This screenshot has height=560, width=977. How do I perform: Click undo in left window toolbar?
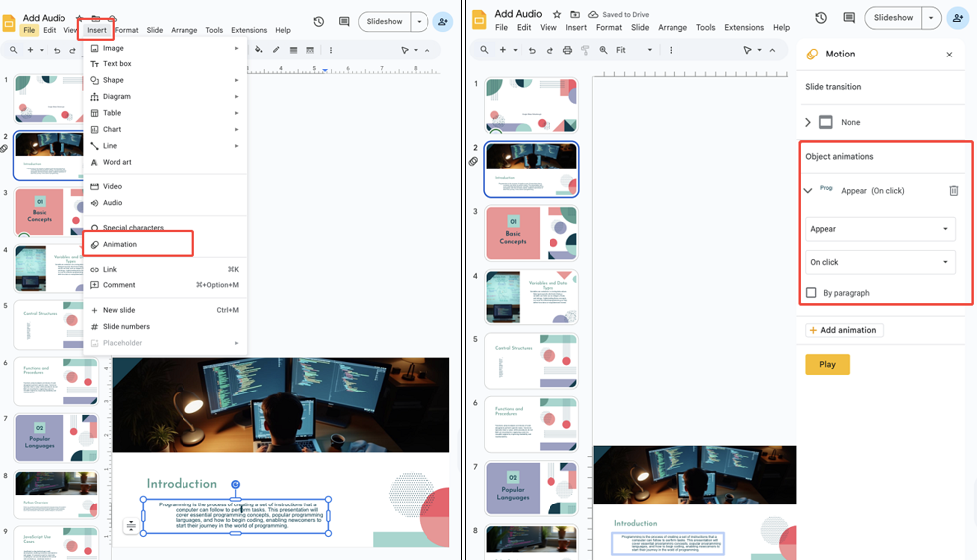pos(57,50)
